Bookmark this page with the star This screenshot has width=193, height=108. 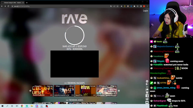click(118, 6)
